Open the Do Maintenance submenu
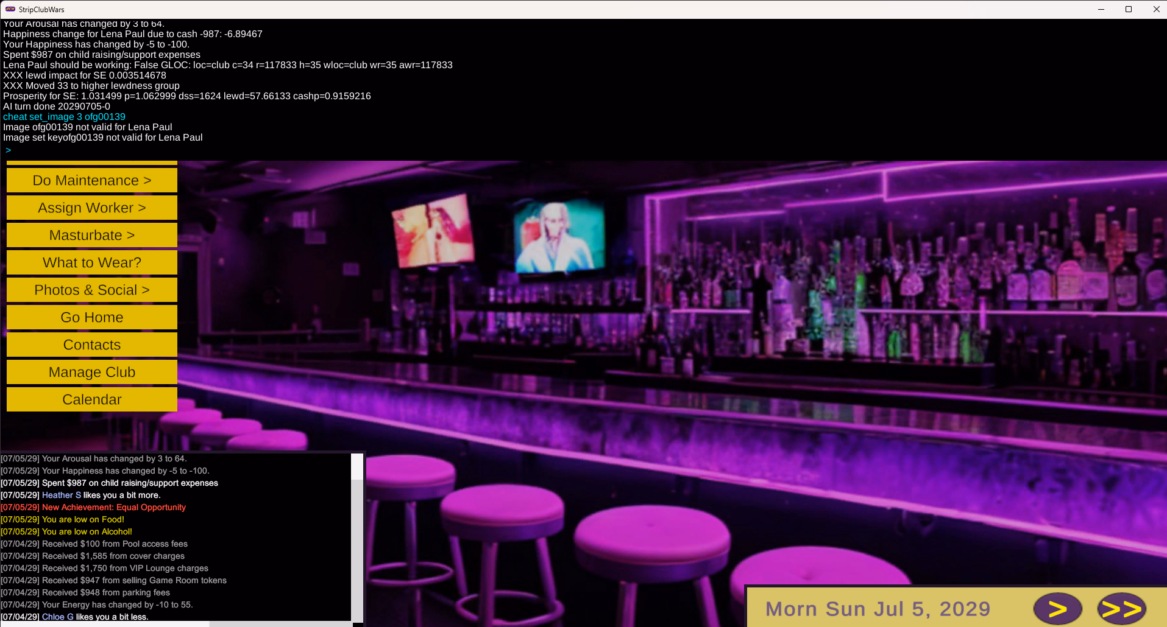Screen dimensions: 1167x627 pyautogui.click(x=92, y=180)
